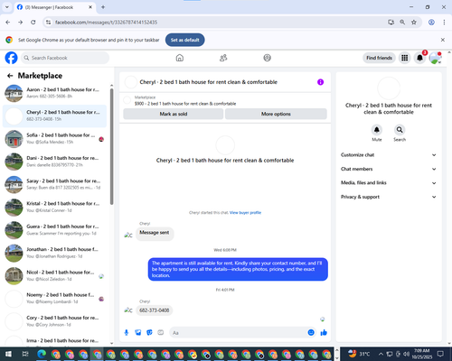
Task: Open Task View on taskbar
Action: tap(25, 354)
